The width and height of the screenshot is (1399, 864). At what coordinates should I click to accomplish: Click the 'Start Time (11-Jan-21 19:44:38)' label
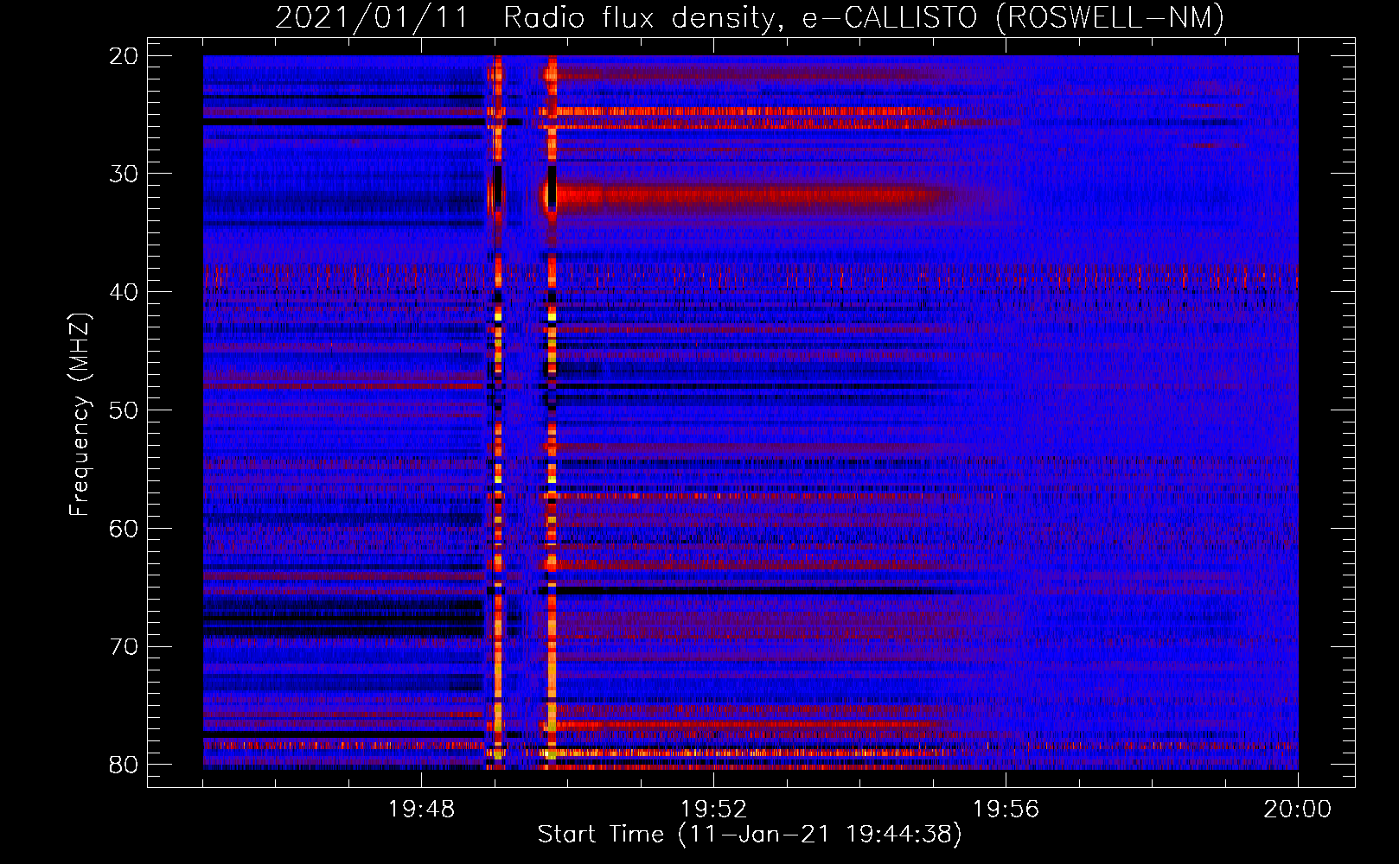click(x=750, y=835)
